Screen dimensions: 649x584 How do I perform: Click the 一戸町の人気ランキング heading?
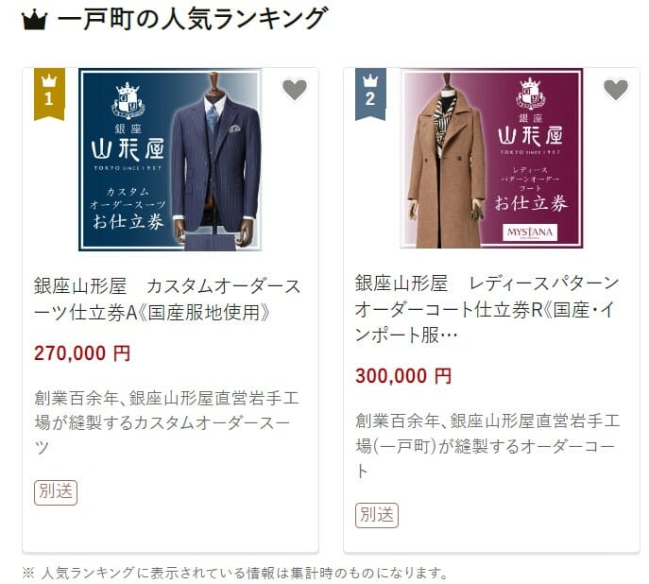pyautogui.click(x=193, y=19)
